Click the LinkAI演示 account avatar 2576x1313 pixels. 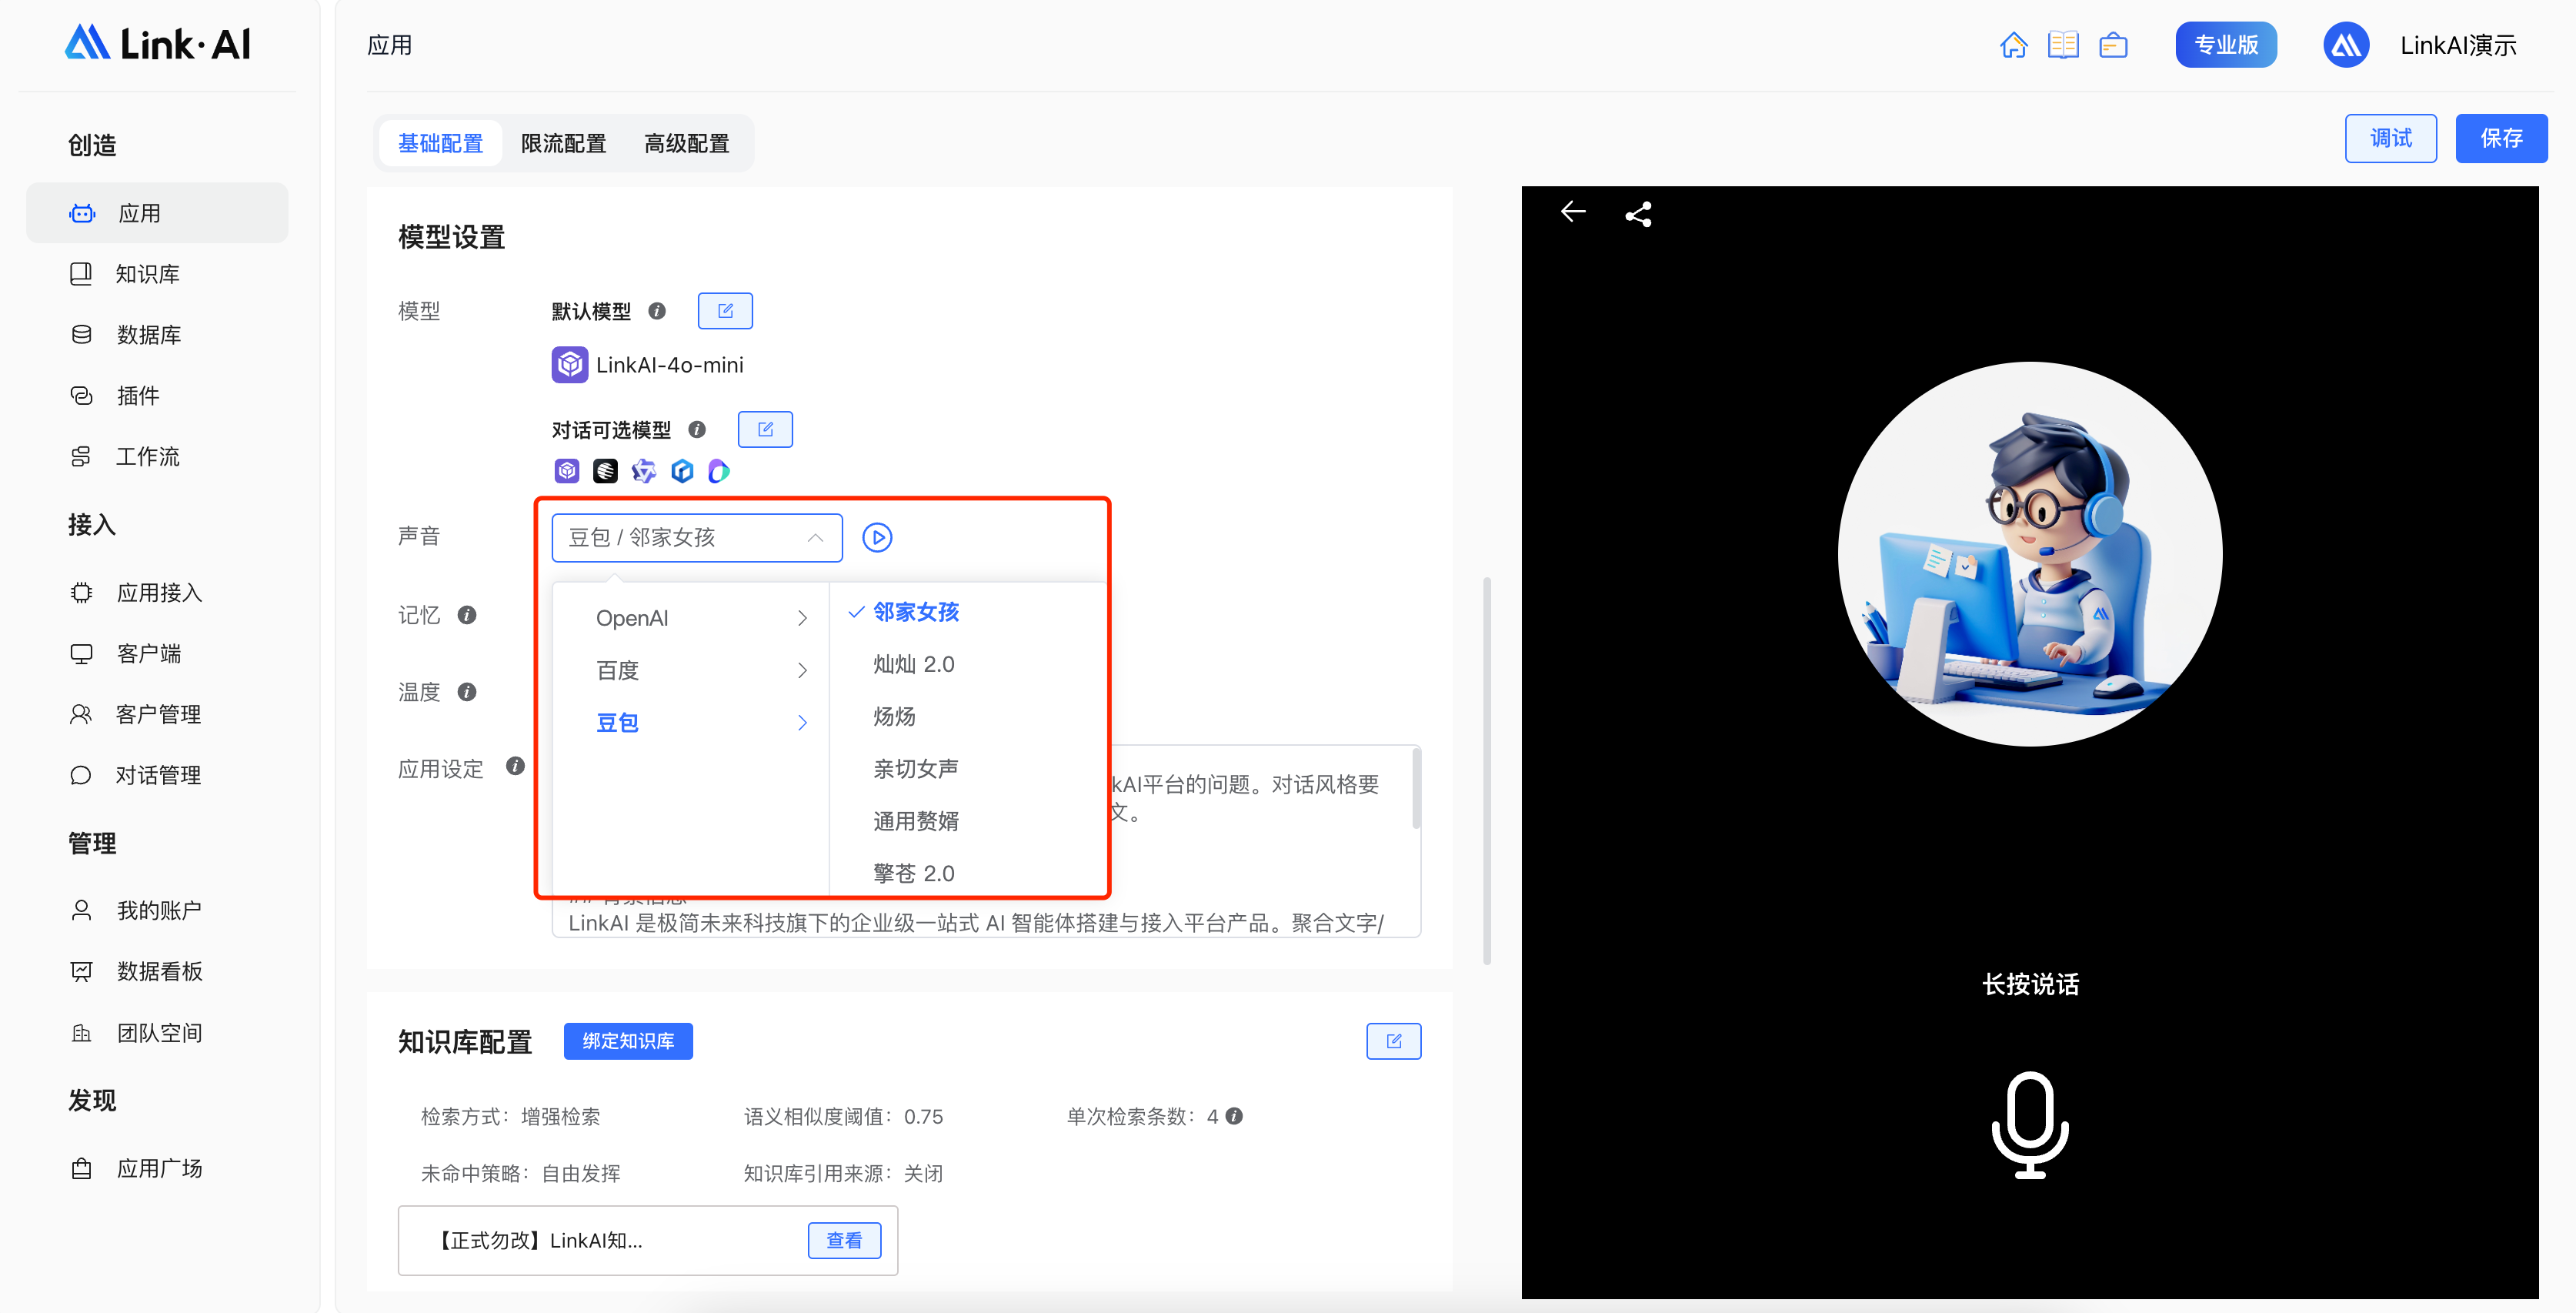point(2345,45)
